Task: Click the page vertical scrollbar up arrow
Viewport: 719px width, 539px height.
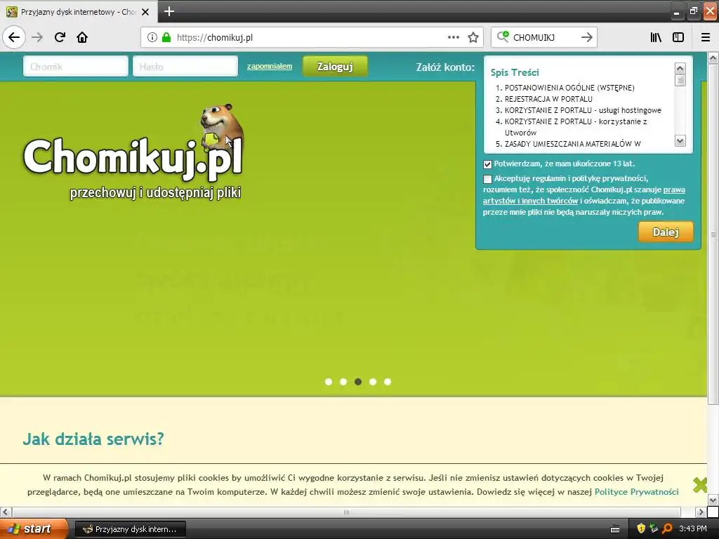Action: click(713, 58)
